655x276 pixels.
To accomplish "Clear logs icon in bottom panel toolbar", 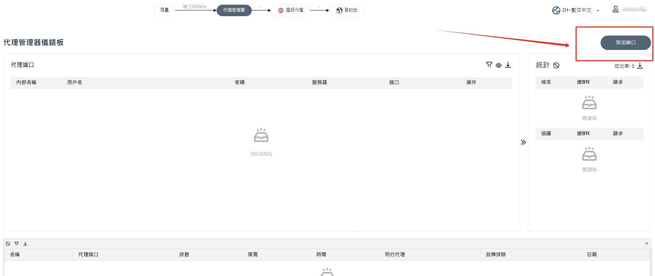I will pos(8,244).
